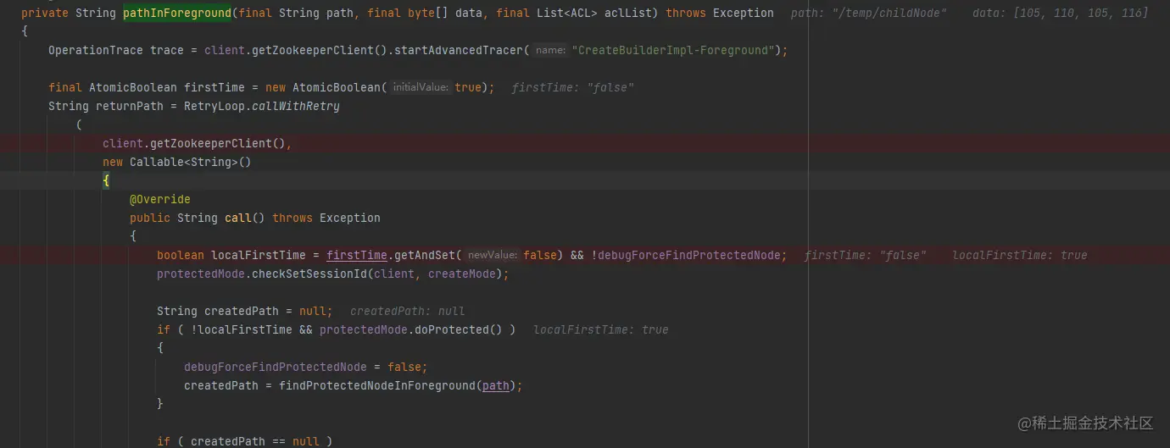Click the AtomicBoolean type in firstTime declaration
The image size is (1170, 448).
133,88
